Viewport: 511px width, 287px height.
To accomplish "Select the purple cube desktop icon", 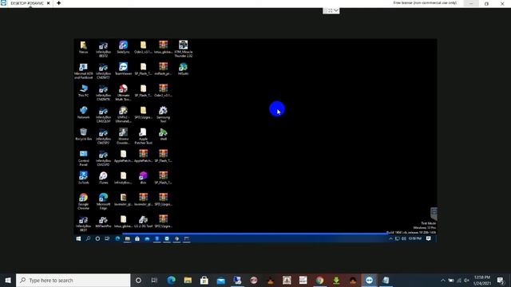I will (x=143, y=178).
